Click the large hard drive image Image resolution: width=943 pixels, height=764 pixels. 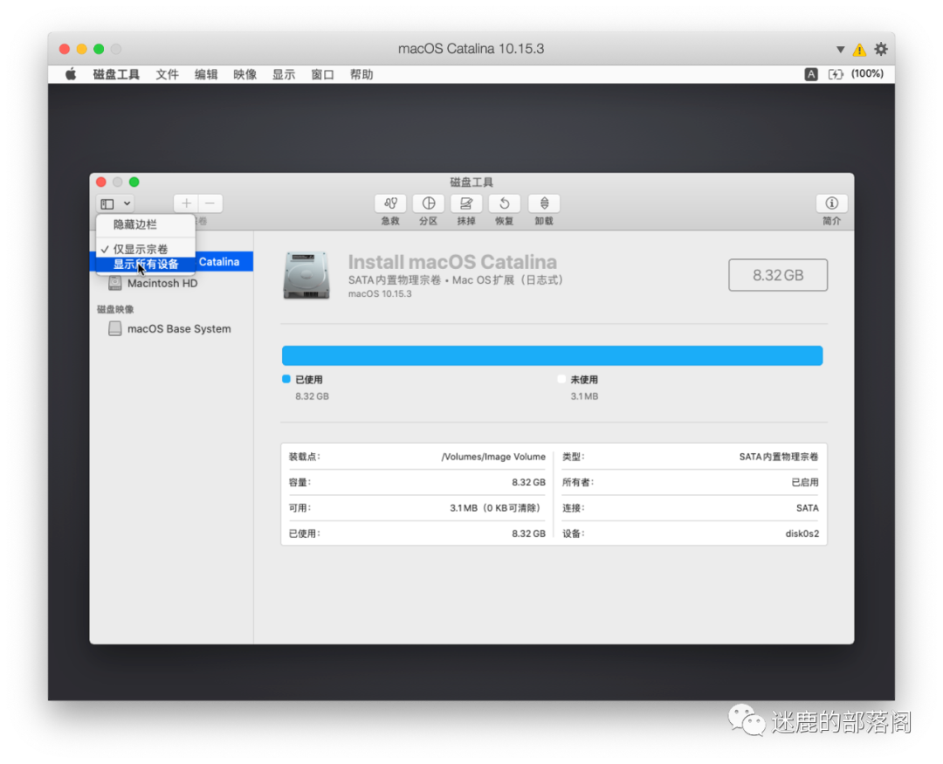[306, 276]
